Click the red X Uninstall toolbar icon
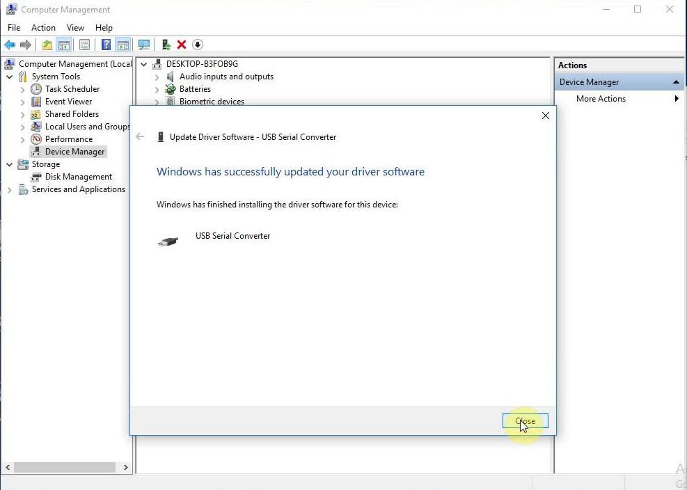This screenshot has width=687, height=490. point(182,45)
